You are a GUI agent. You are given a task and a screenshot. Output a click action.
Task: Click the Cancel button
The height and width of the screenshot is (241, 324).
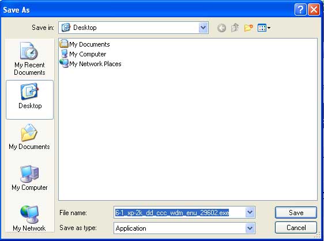[x=296, y=228]
